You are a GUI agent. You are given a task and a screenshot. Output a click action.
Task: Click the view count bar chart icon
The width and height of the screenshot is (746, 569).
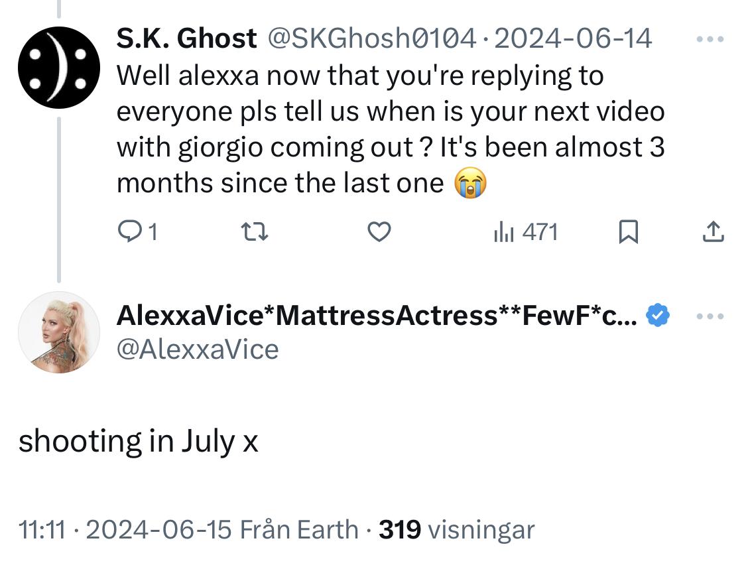504,231
